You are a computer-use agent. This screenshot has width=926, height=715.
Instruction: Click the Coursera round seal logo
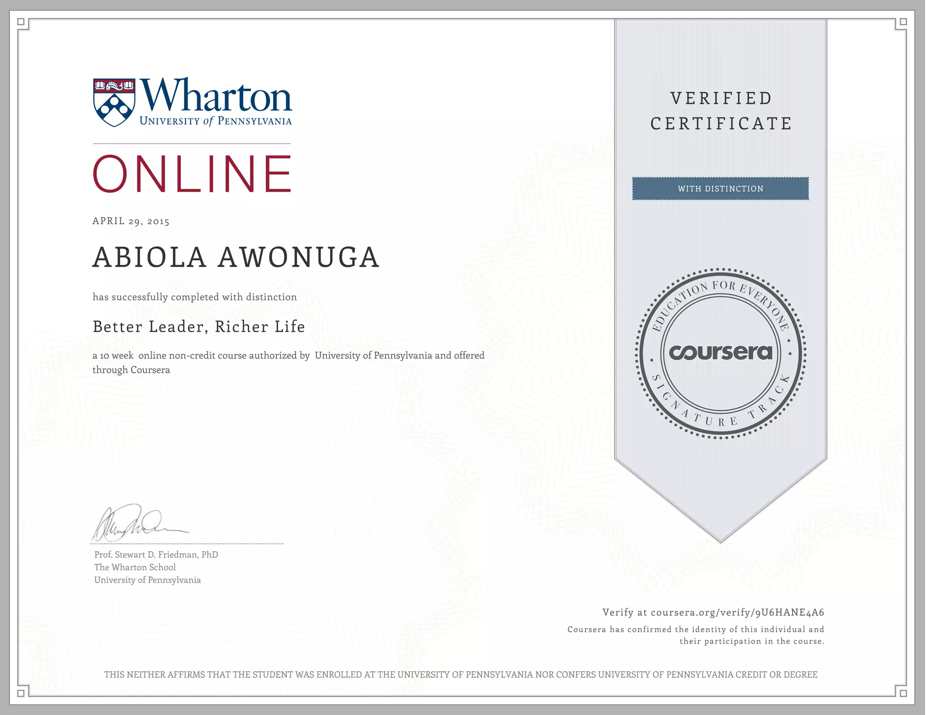click(x=721, y=353)
